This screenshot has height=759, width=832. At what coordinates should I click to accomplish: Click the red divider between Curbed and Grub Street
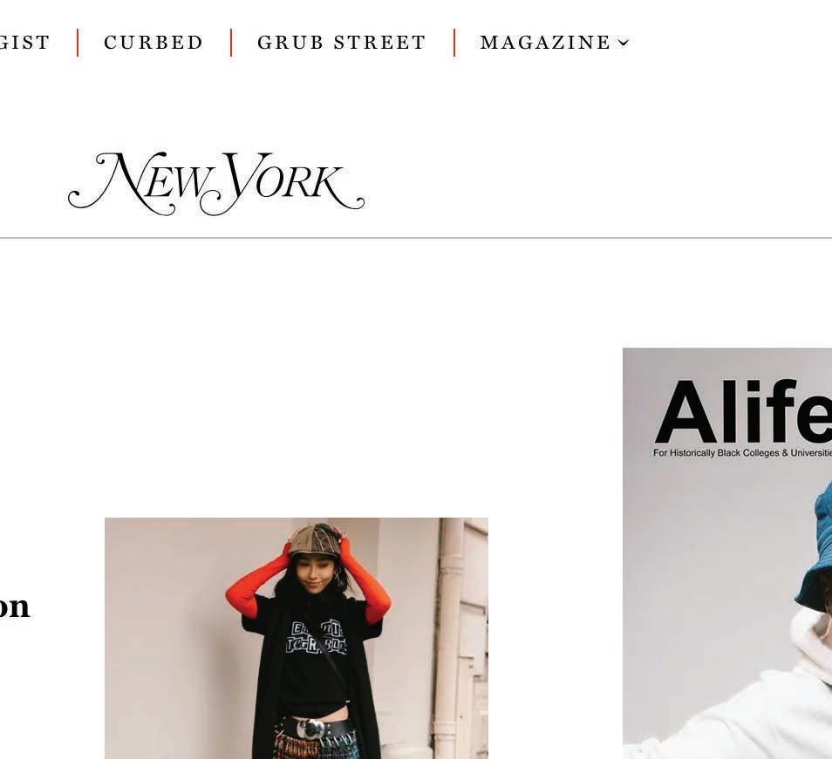pyautogui.click(x=231, y=43)
